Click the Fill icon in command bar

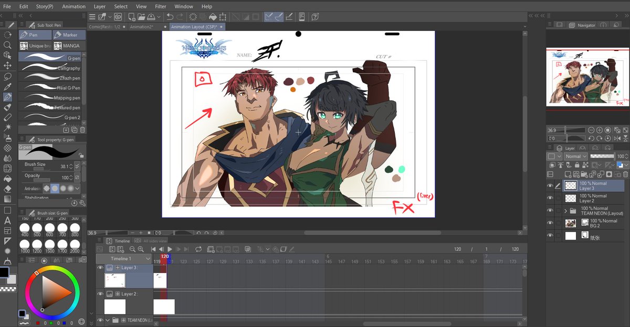pos(213,17)
